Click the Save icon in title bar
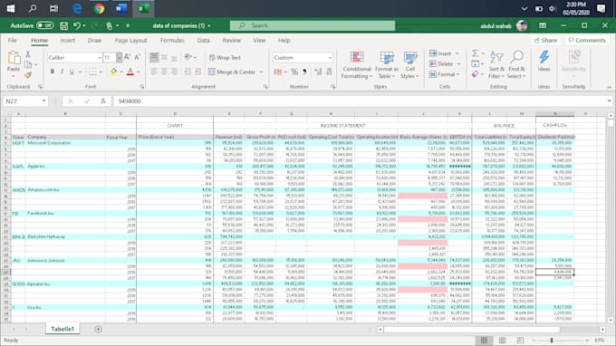This screenshot has height=346, width=616. pos(63,26)
